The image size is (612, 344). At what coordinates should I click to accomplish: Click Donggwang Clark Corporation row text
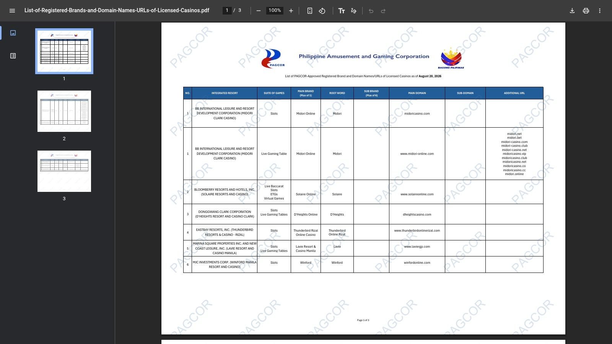click(225, 214)
